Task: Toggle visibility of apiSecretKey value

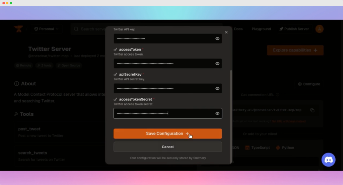Action: click(x=217, y=88)
